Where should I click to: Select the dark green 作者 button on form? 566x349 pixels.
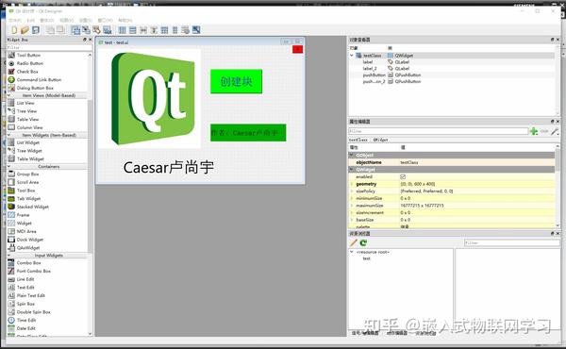248,133
